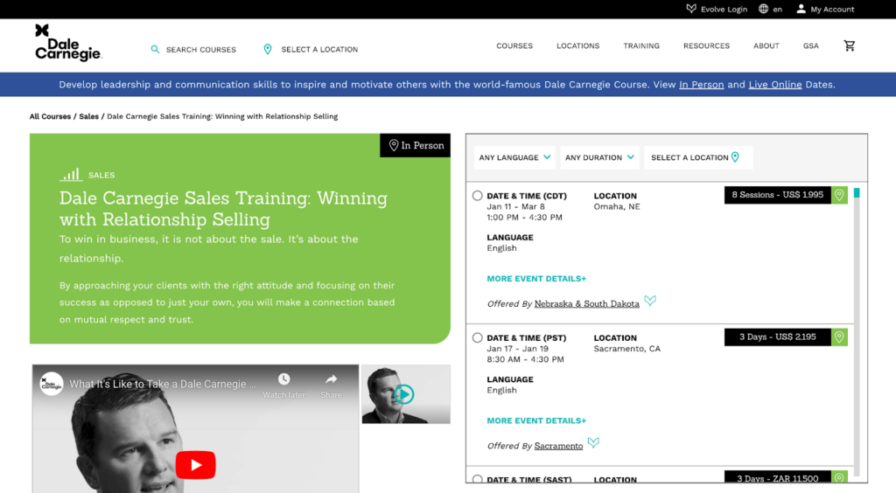Image resolution: width=896 pixels, height=493 pixels.
Task: Open the Any Language dropdown
Action: 514,157
